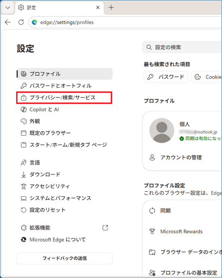The width and height of the screenshot is (222, 278).
Task: Open Microsoft Rewards trophy icon row
Action: [x=182, y=231]
